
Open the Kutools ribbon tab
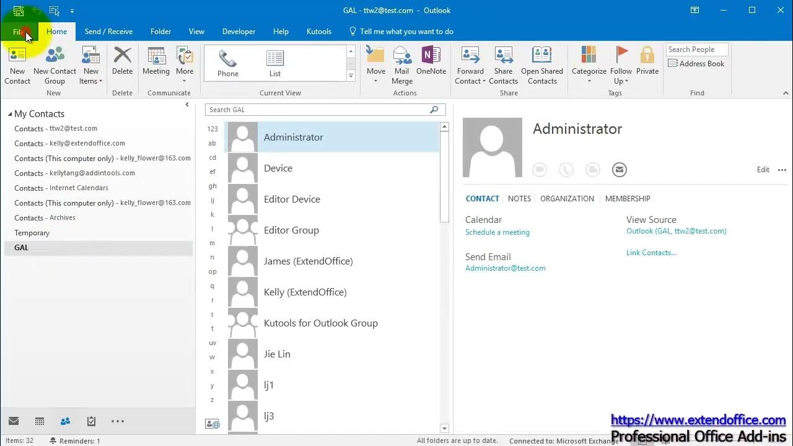click(319, 32)
